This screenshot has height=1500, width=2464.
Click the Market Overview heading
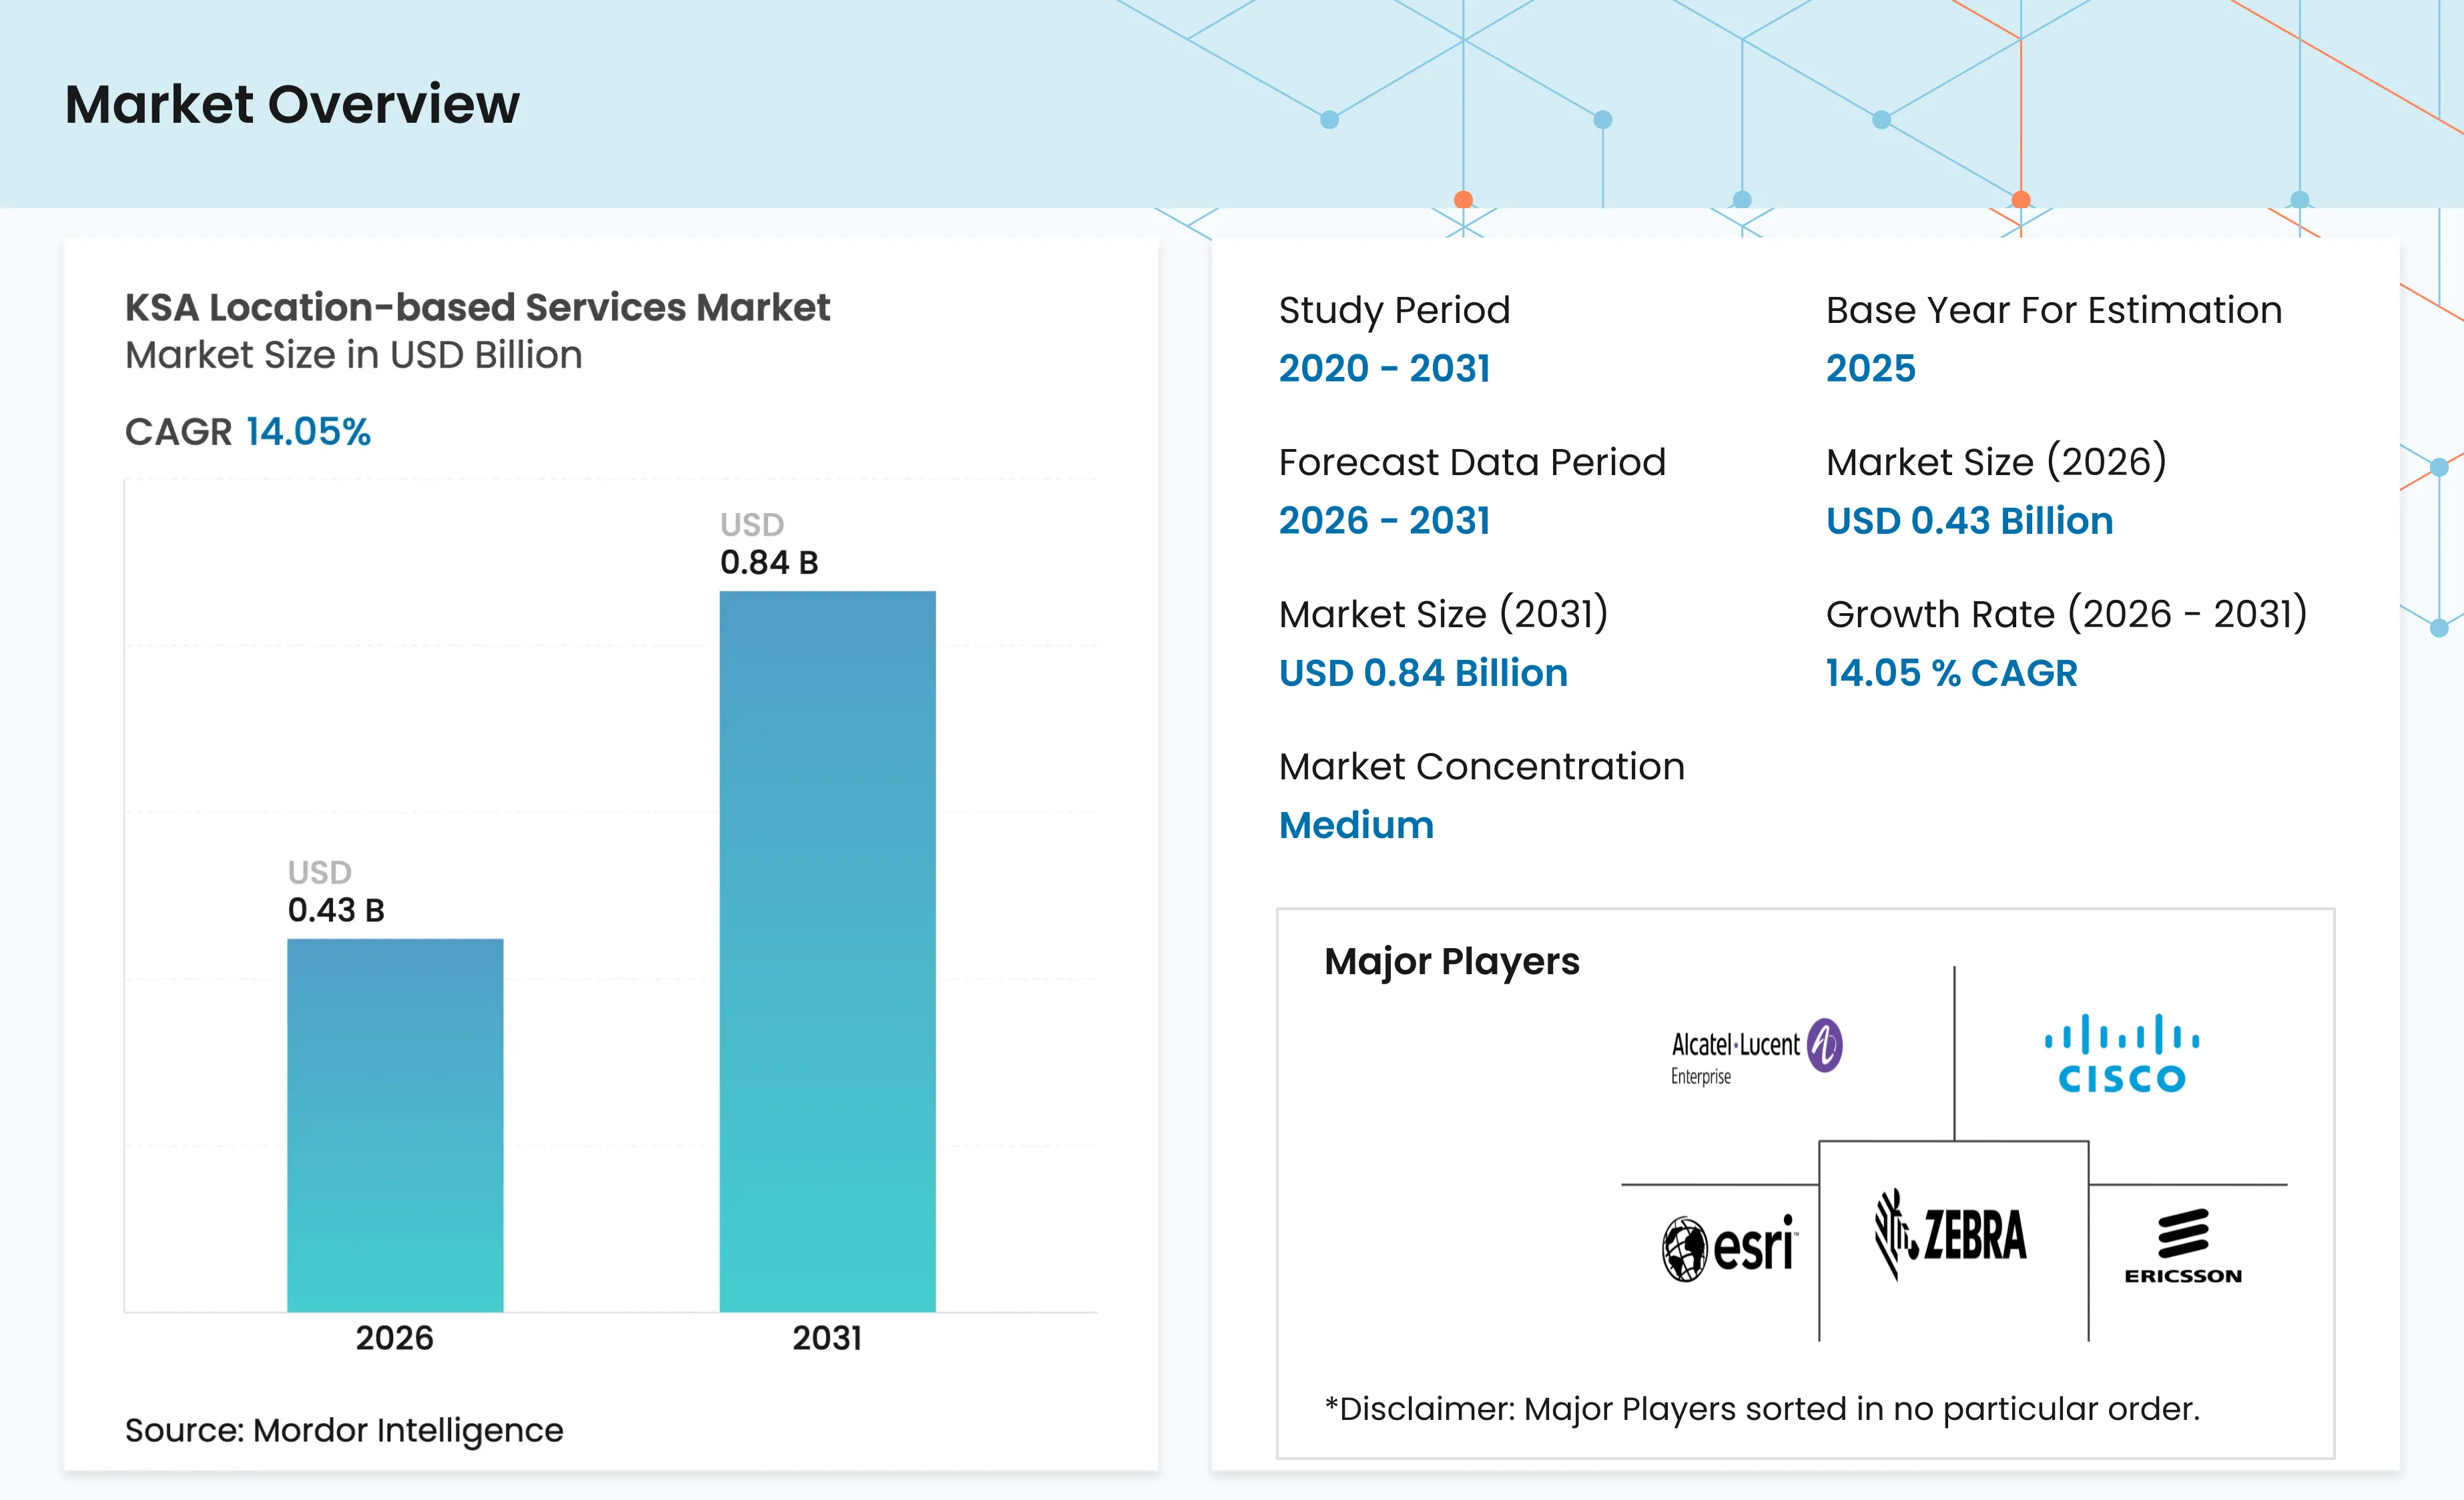[x=292, y=104]
